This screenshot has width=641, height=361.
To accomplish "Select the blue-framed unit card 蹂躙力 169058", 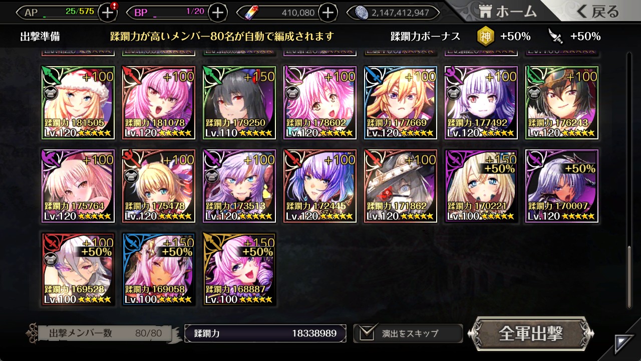I will (159, 269).
